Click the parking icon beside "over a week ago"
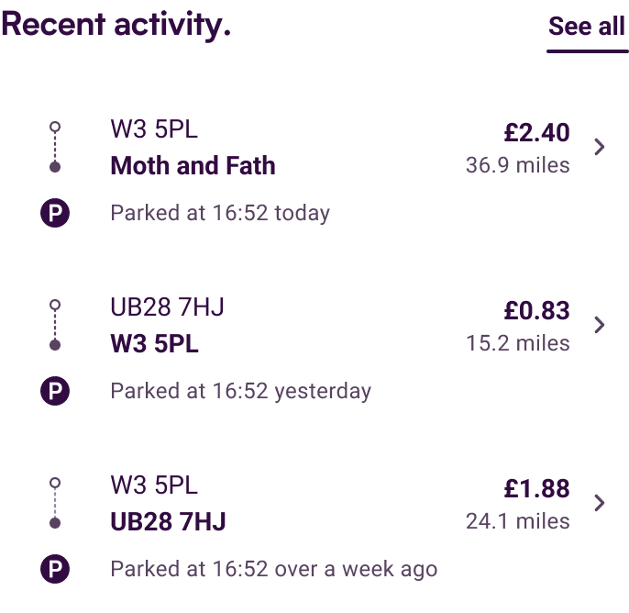Screen dimensions: 629x613 point(55,570)
